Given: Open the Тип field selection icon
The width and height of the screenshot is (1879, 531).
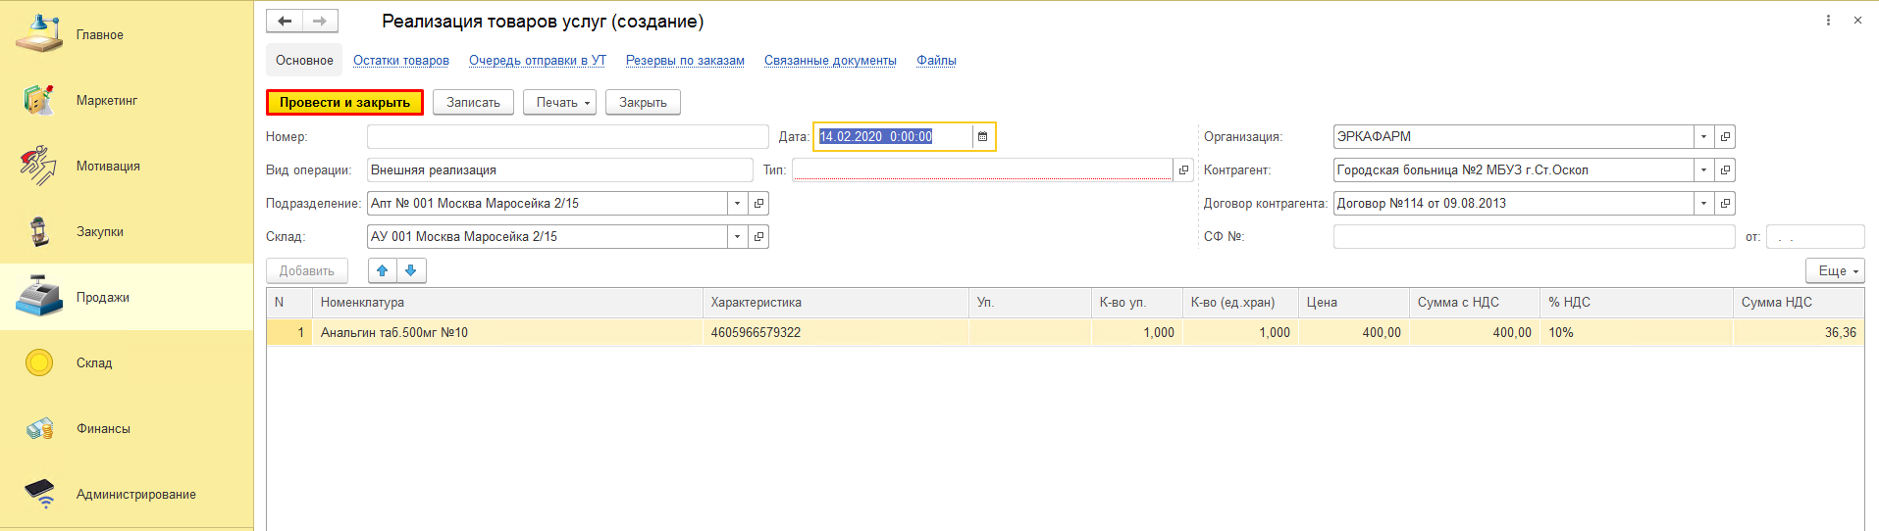Looking at the screenshot, I should [x=1183, y=170].
